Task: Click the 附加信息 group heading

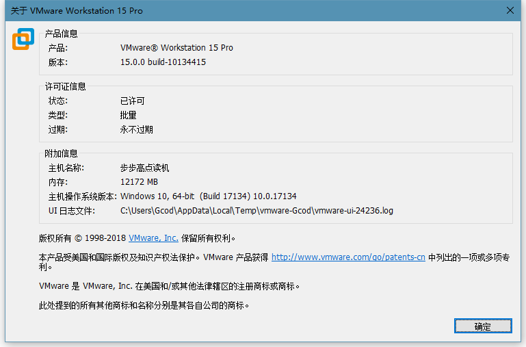Action: pyautogui.click(x=61, y=153)
